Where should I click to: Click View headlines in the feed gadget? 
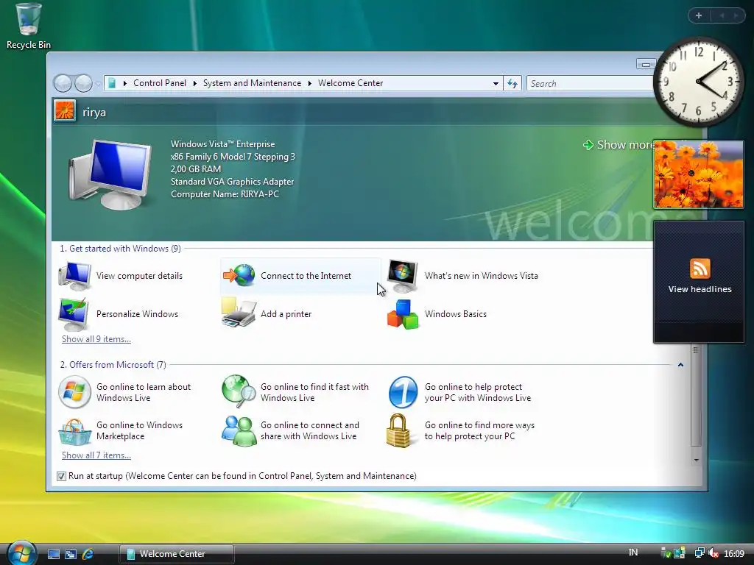(700, 289)
